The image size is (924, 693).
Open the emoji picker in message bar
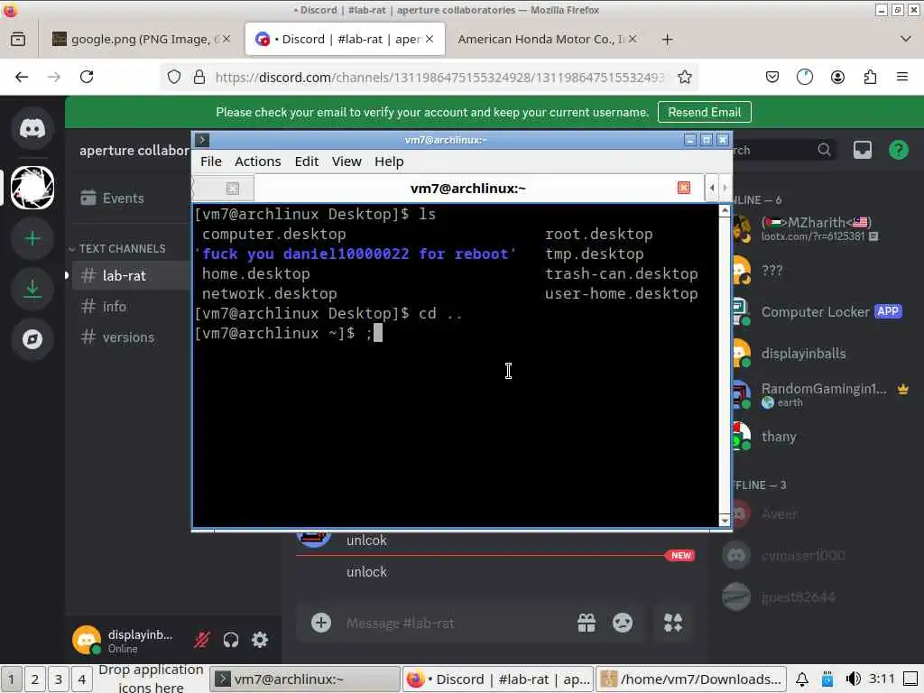pyautogui.click(x=623, y=623)
